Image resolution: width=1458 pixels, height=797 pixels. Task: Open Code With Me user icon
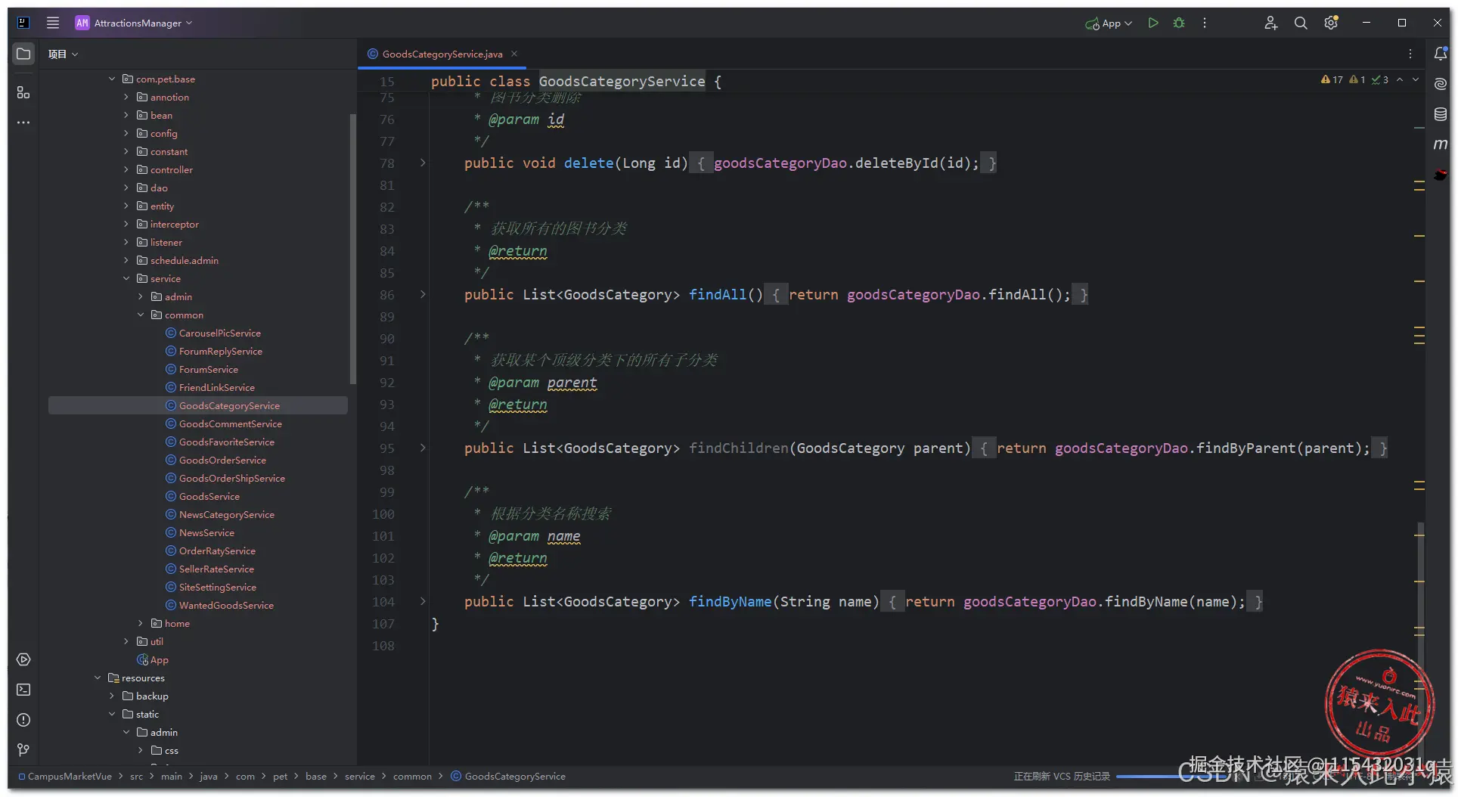[1270, 23]
